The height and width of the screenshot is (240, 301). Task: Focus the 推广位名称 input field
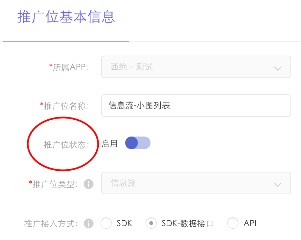[196, 106]
